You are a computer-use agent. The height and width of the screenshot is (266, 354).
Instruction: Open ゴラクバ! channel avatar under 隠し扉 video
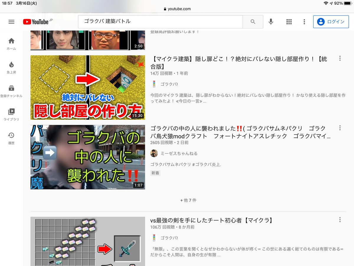pyautogui.click(x=154, y=84)
